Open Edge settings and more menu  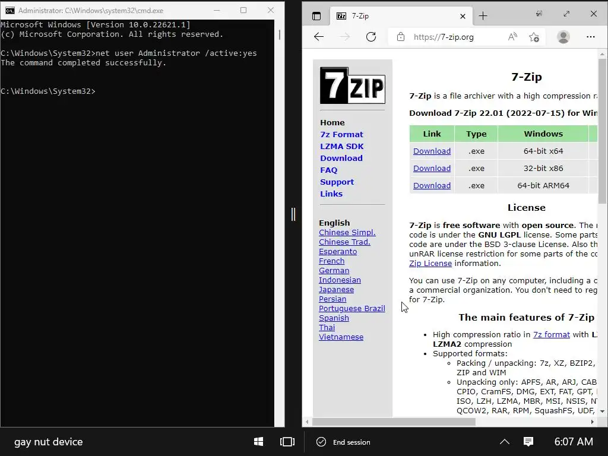coord(591,37)
